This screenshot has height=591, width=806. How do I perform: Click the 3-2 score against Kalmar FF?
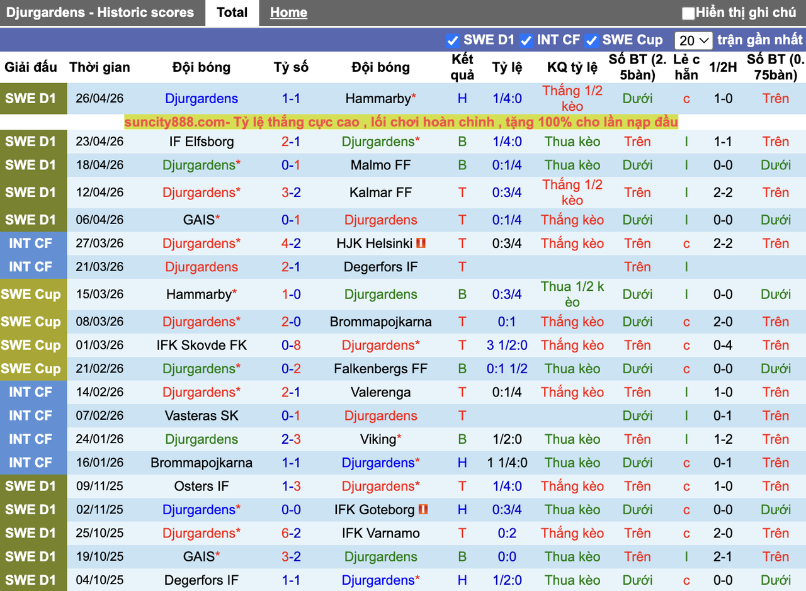291,193
